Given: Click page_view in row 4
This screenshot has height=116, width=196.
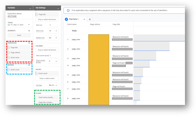Looking at the screenshot, I should coord(76,66).
